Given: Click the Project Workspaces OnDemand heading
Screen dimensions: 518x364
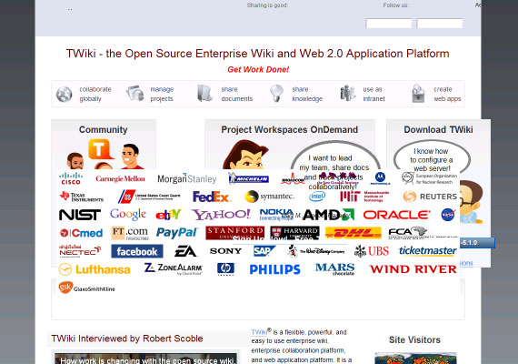Looking at the screenshot, I should [289, 130].
